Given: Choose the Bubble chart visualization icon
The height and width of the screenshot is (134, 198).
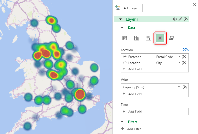Looking at the screenshot, I should tap(148, 38).
